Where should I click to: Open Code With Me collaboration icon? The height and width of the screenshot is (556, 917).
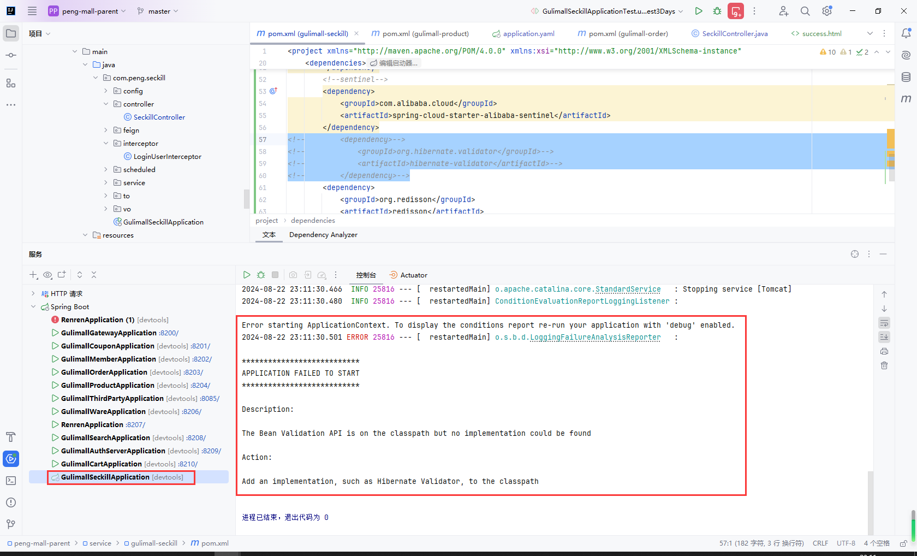tap(784, 11)
